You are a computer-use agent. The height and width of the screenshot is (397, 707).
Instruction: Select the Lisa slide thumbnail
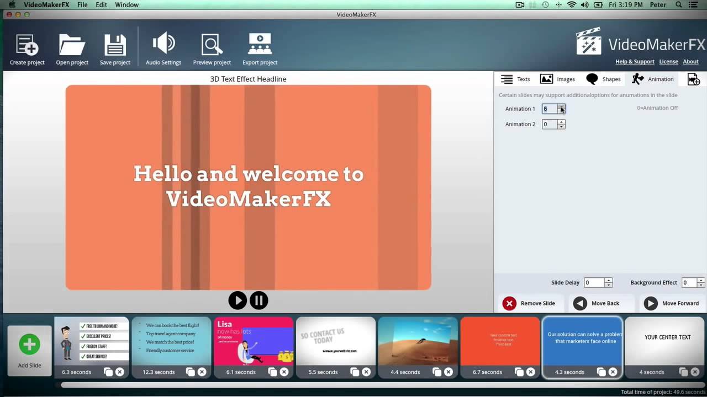(x=254, y=341)
